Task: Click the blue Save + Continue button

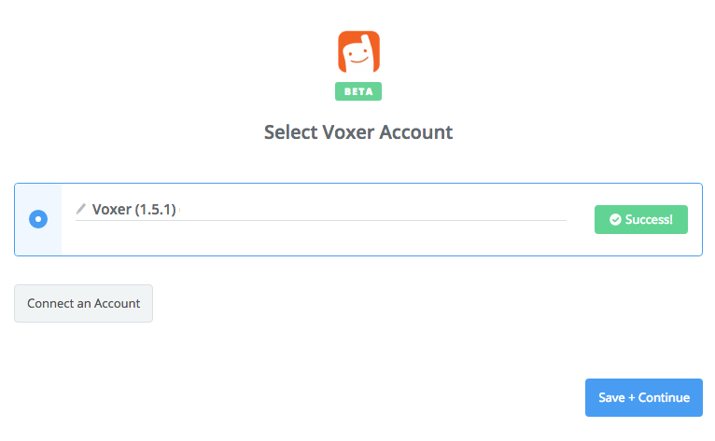Action: [644, 397]
